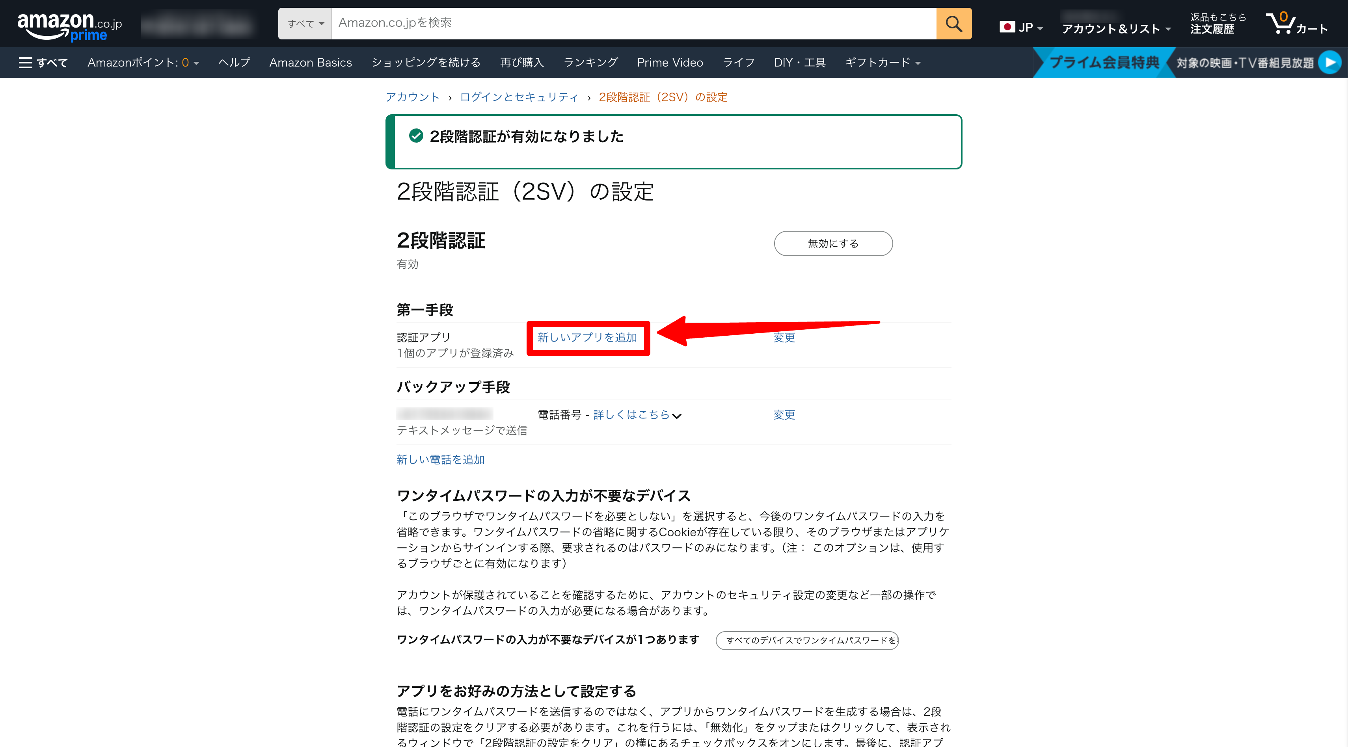Click the Amazon.co.jp search field
The height and width of the screenshot is (747, 1348).
(x=634, y=24)
